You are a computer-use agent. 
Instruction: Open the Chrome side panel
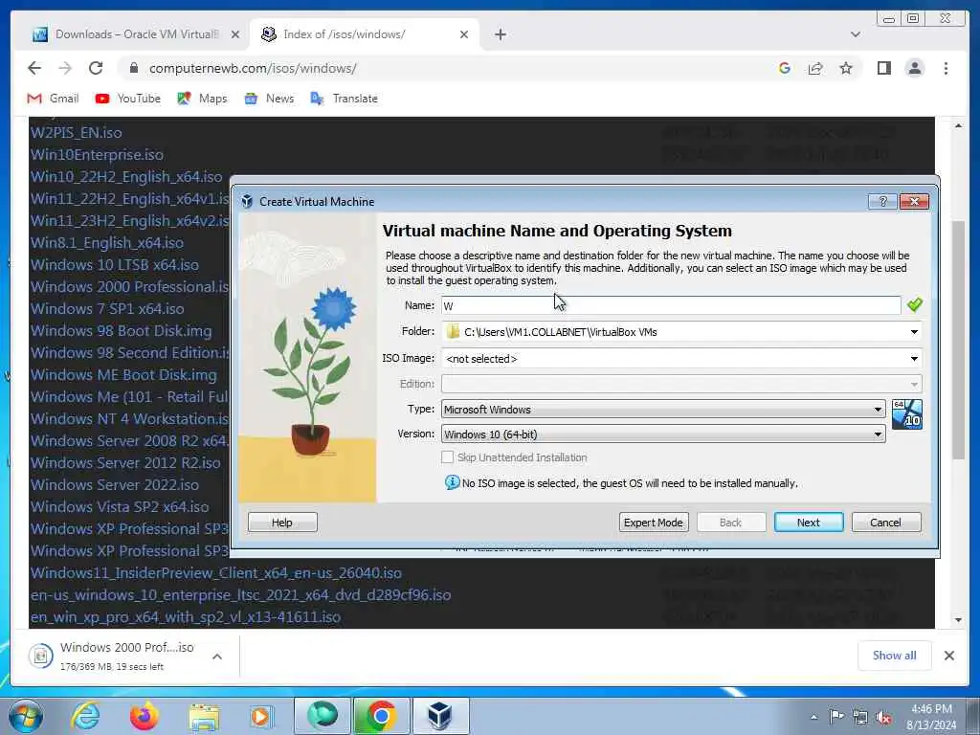point(883,68)
